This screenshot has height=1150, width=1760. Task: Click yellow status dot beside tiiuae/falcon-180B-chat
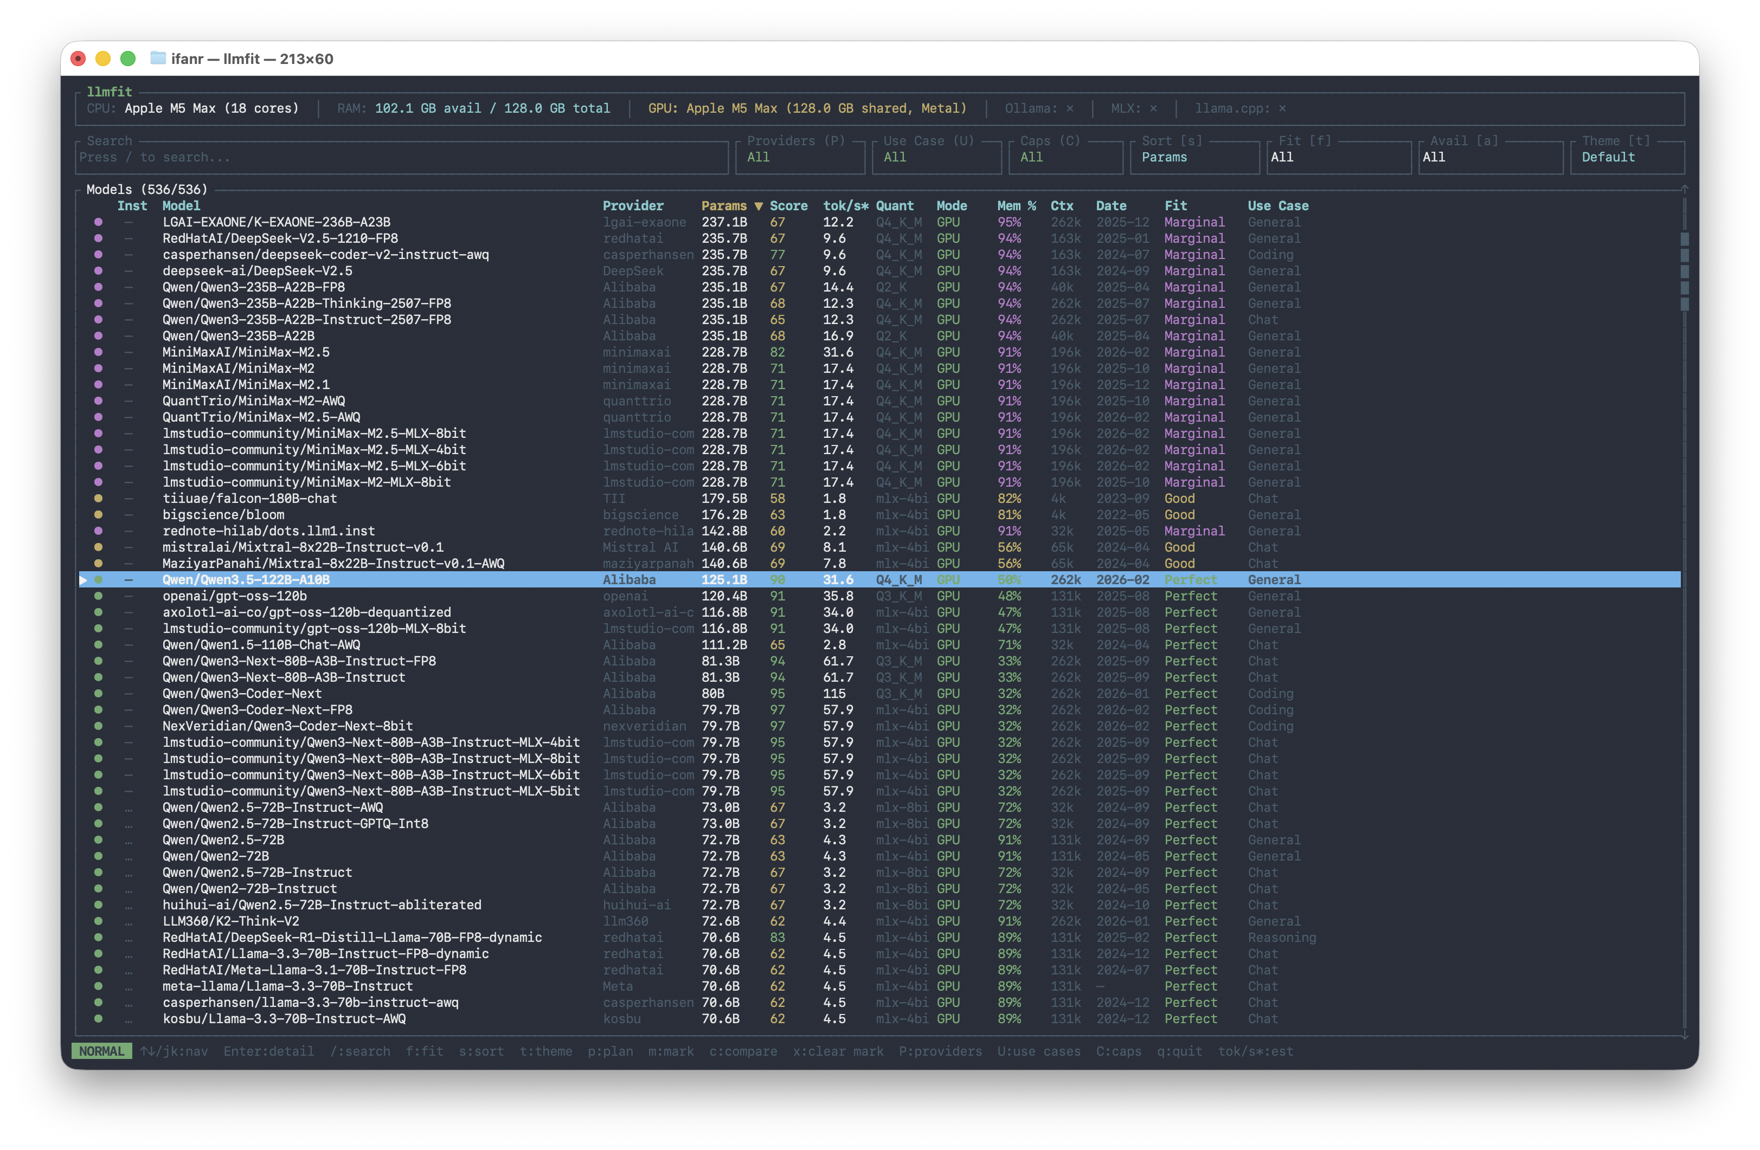(x=98, y=498)
